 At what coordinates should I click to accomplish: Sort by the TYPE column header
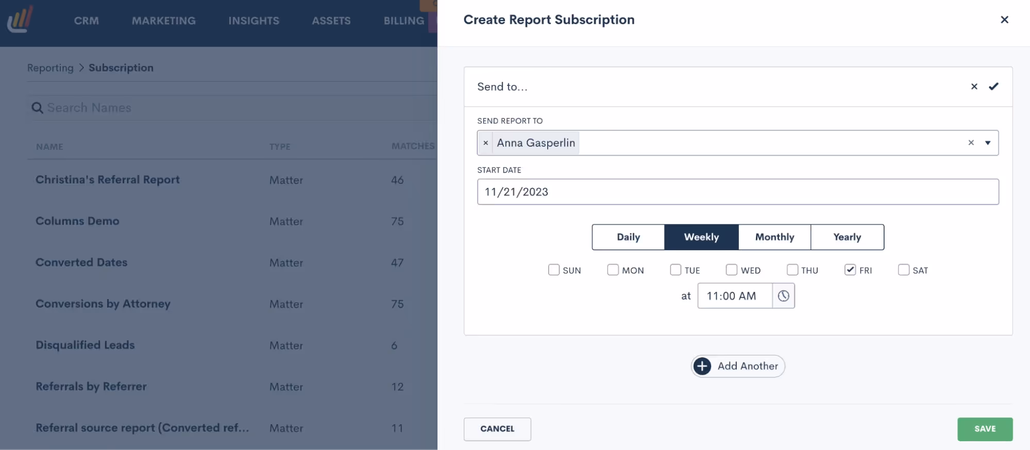280,147
